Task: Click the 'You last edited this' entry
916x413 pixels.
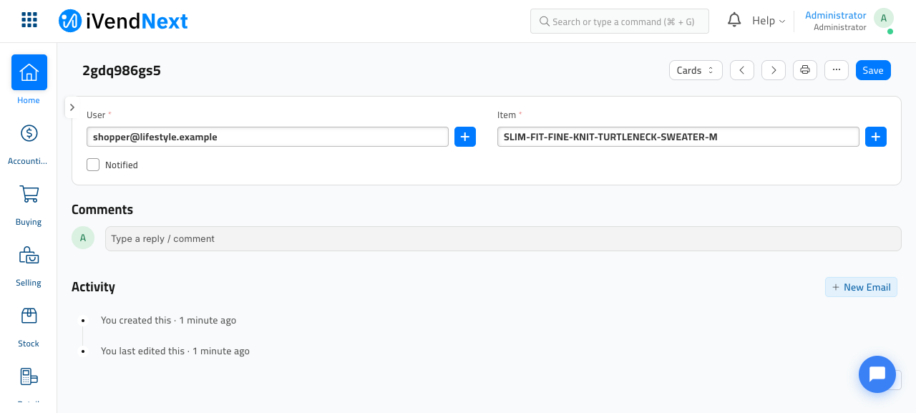Action: pos(175,351)
